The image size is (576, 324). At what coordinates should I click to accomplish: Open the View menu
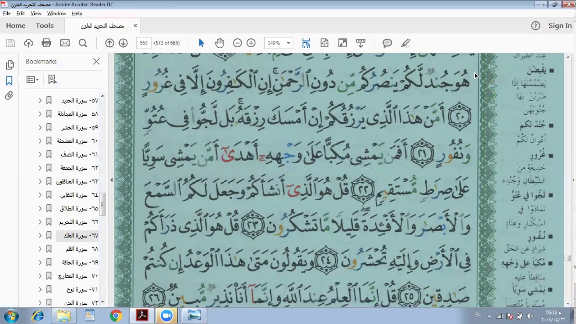pyautogui.click(x=36, y=13)
